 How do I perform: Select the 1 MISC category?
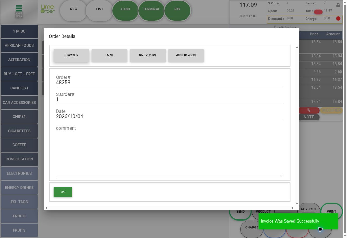[x=19, y=31]
